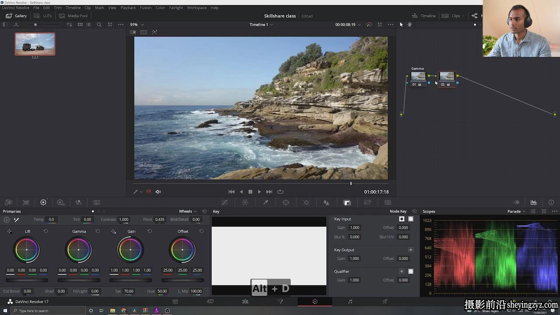Click the Gamma master wheel slider
Screen dimensions: 560x315
79,280
